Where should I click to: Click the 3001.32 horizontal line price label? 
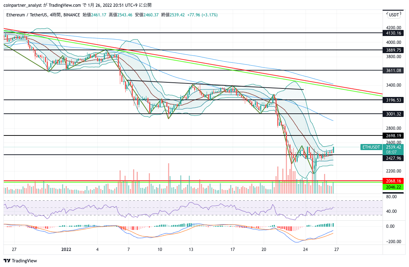[x=393, y=114]
